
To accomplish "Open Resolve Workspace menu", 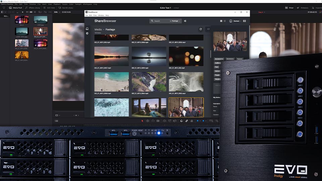I will [87, 4].
